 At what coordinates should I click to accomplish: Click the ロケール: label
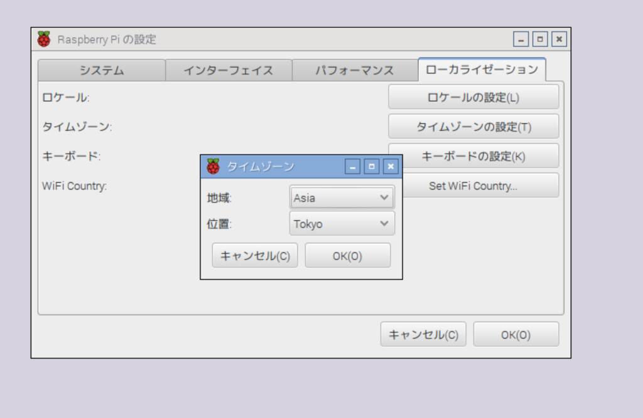(x=65, y=97)
